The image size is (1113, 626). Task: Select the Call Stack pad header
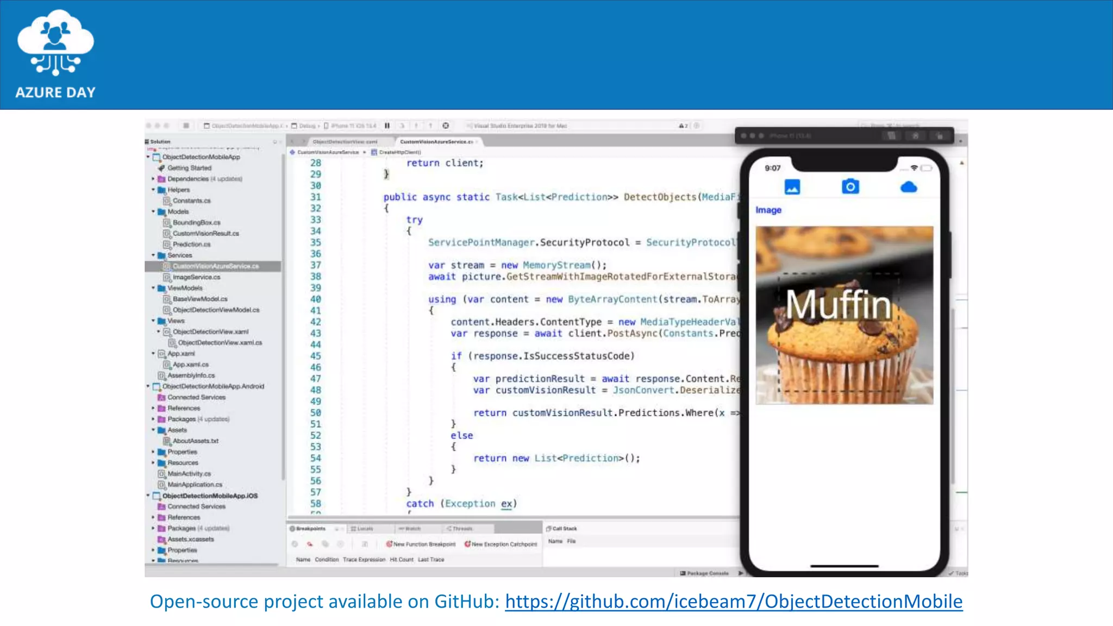click(561, 528)
